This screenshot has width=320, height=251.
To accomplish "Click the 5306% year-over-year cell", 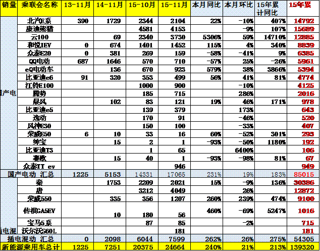I will coord(206,37).
